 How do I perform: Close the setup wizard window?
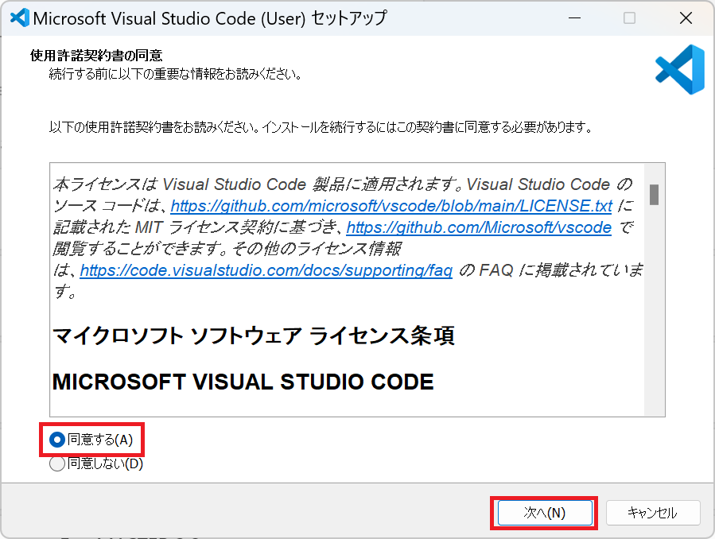[x=685, y=18]
